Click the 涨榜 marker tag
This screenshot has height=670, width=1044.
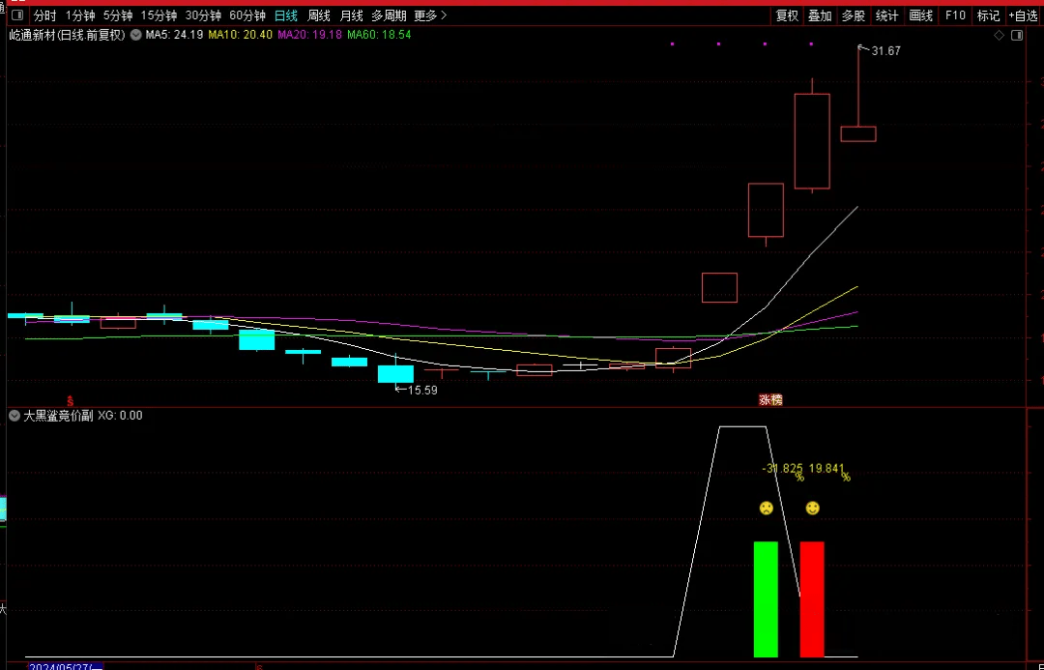[x=771, y=400]
